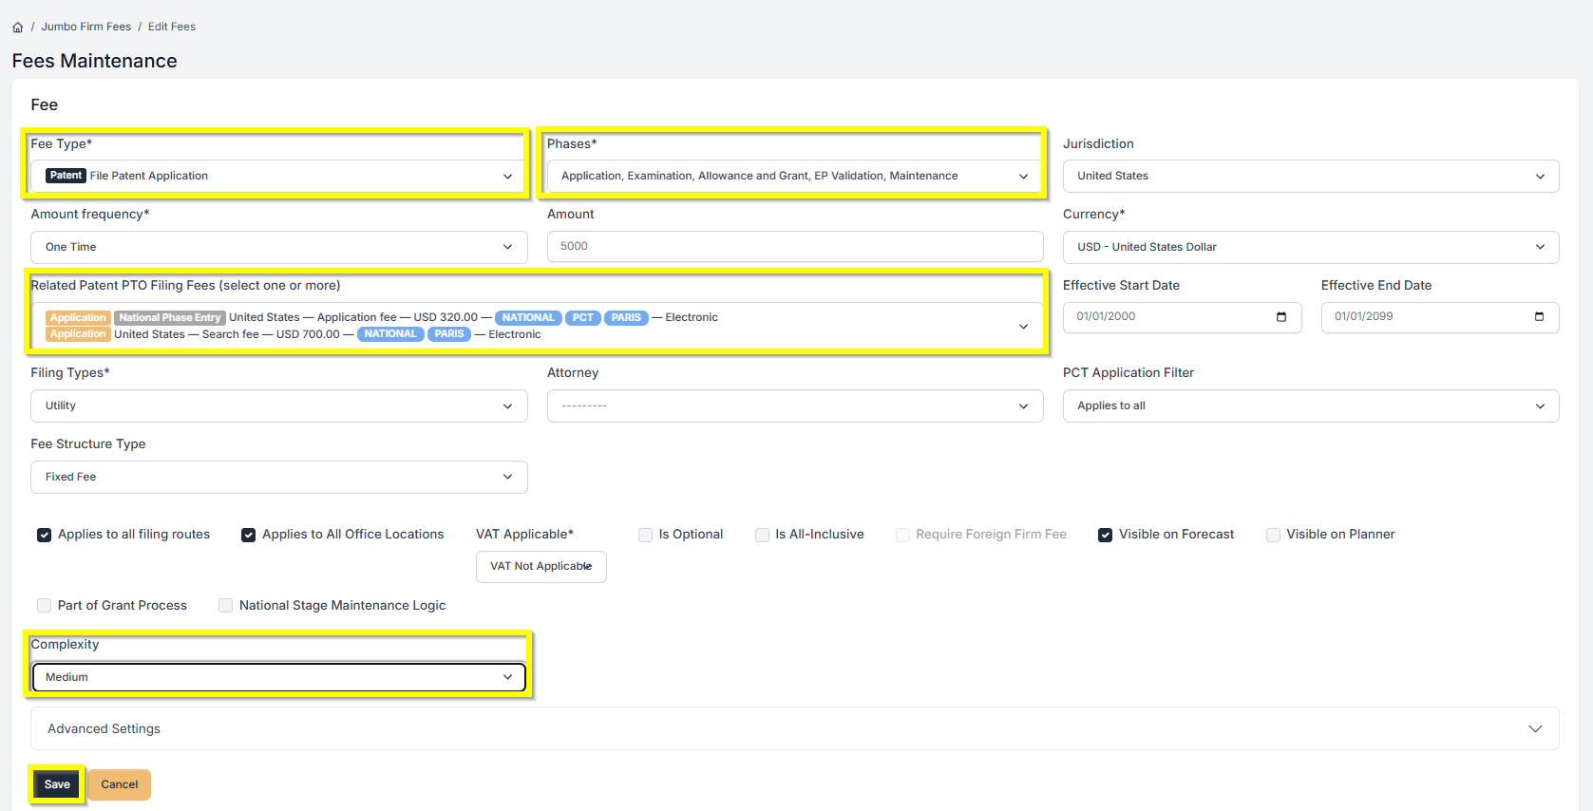Click the Save button
Image resolution: width=1593 pixels, height=811 pixels.
(57, 784)
